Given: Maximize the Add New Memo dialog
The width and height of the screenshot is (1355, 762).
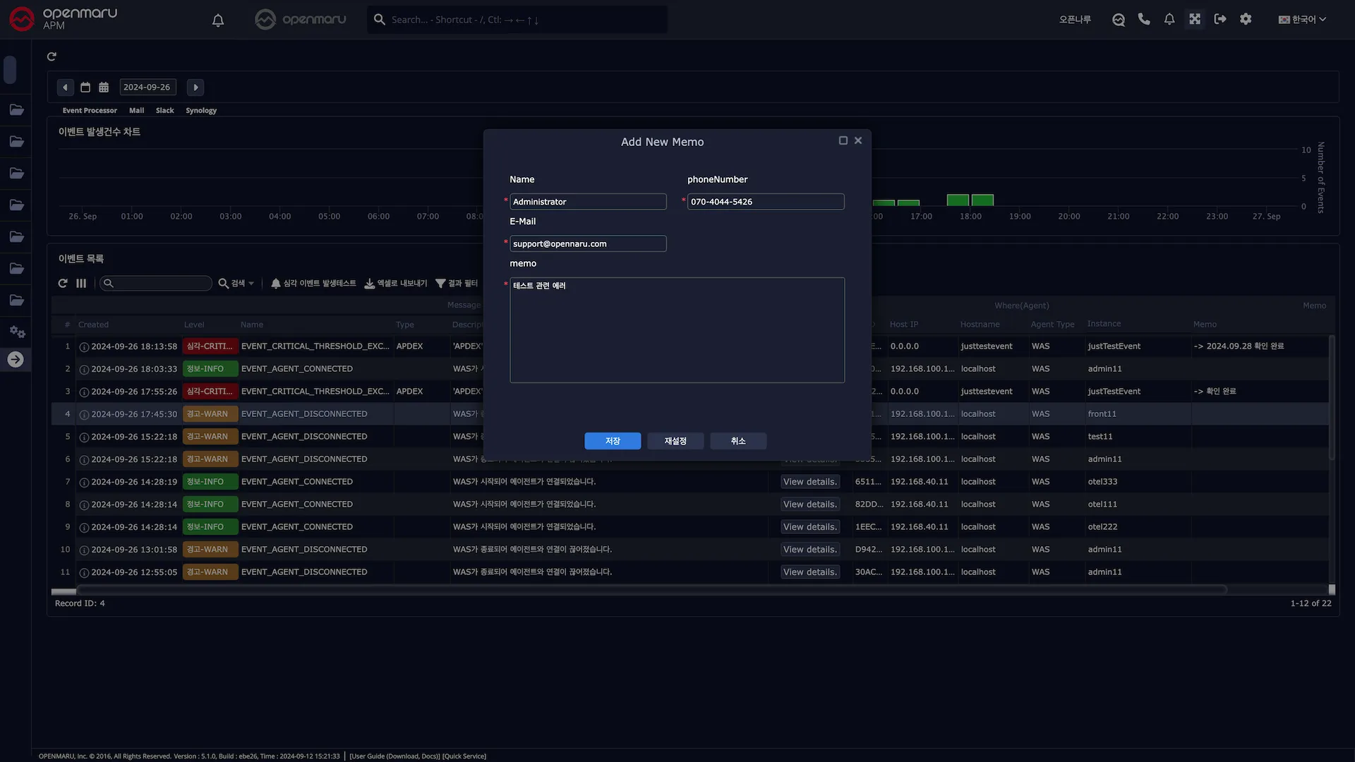Looking at the screenshot, I should (843, 141).
